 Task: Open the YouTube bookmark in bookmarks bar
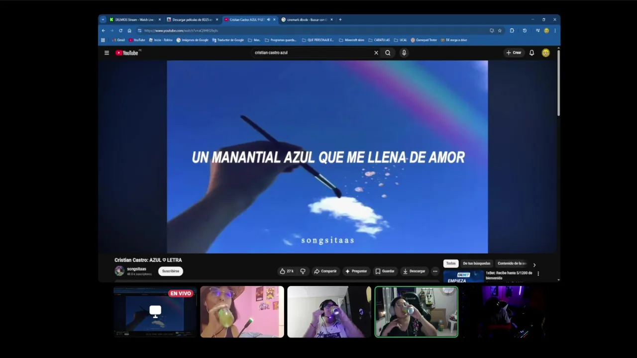137,40
